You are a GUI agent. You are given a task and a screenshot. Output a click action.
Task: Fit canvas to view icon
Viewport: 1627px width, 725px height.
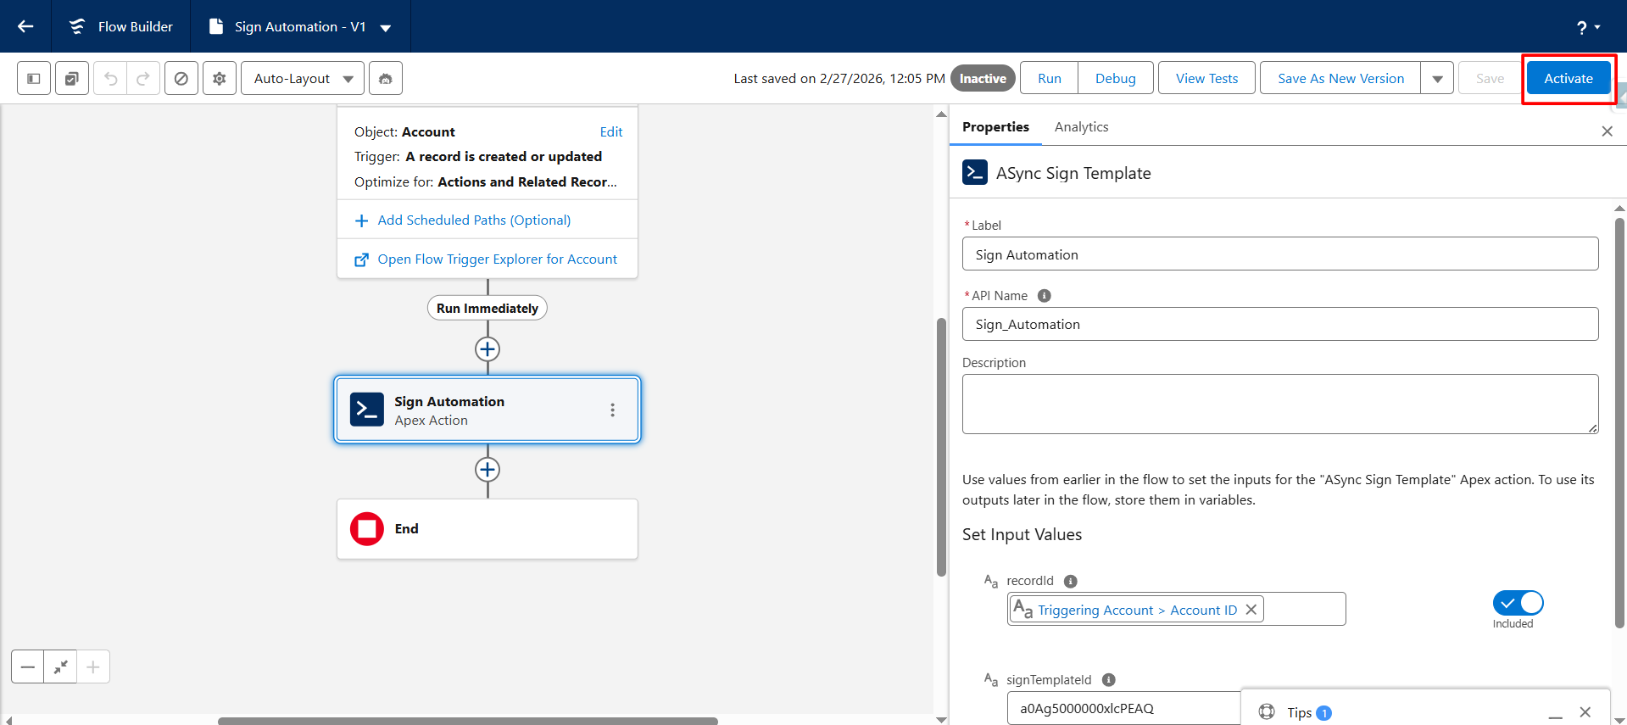(60, 667)
